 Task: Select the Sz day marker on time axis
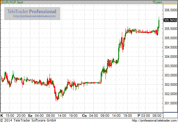[30, 115]
